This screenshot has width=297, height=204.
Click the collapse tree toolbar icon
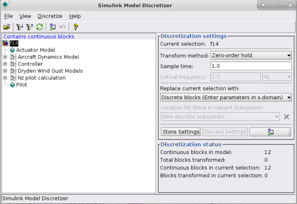(x=29, y=27)
